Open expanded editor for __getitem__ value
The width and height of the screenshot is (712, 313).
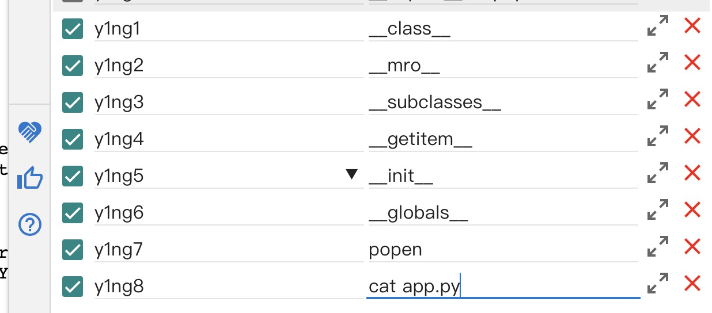pyautogui.click(x=658, y=136)
